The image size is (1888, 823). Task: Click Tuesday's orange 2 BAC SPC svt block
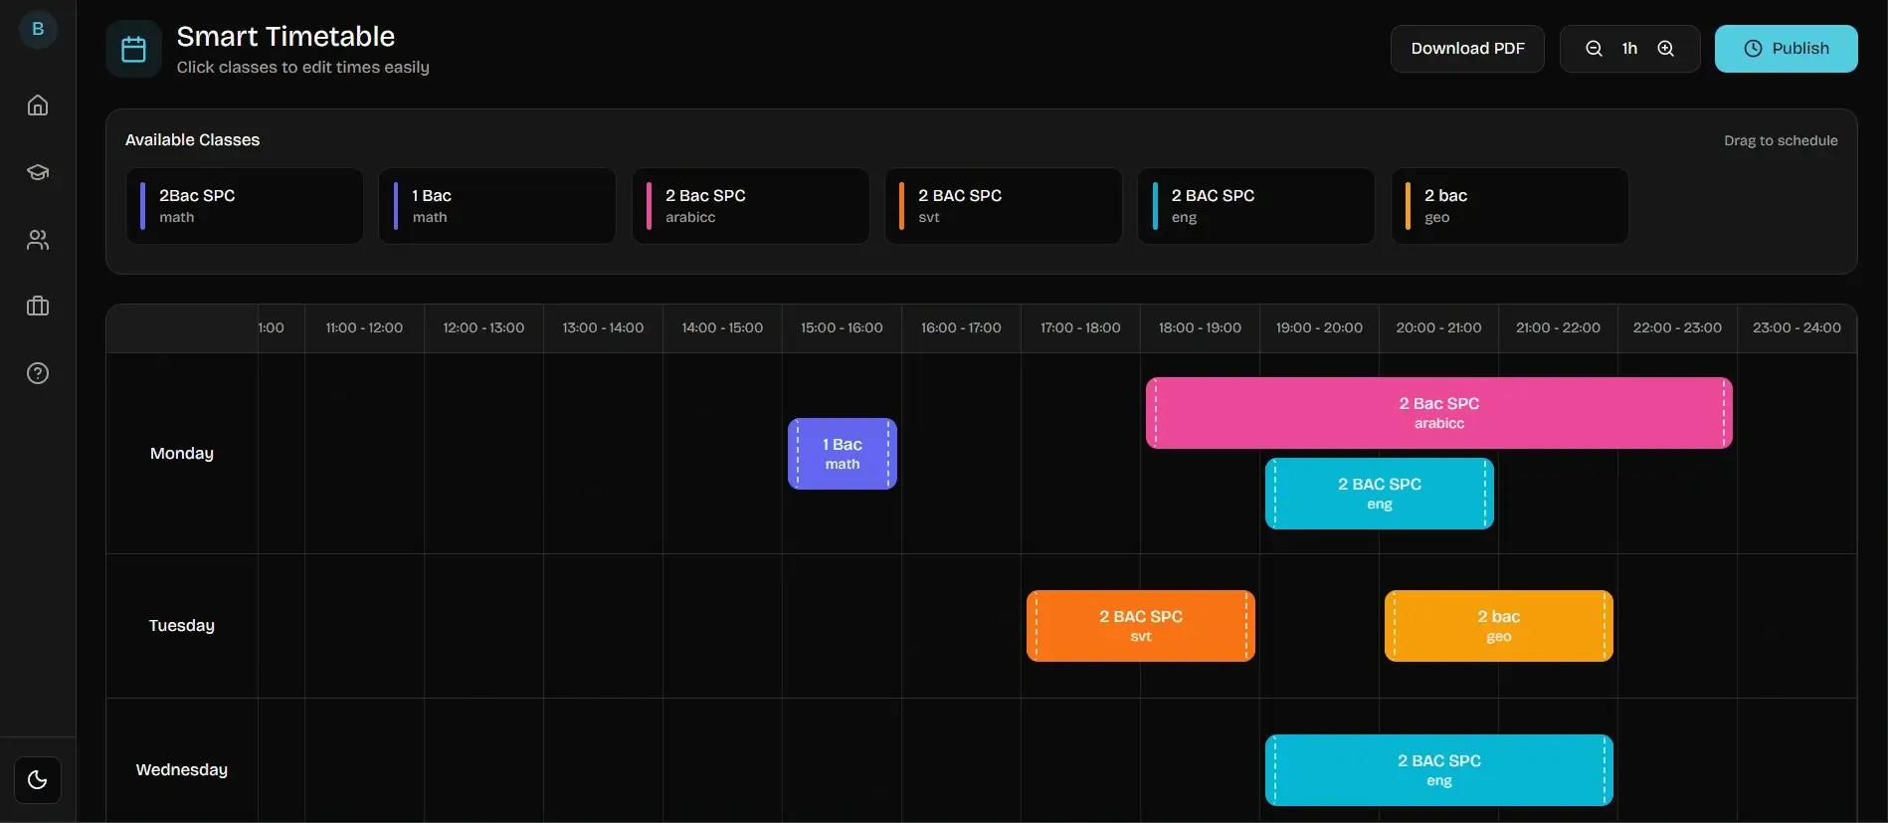[1140, 626]
